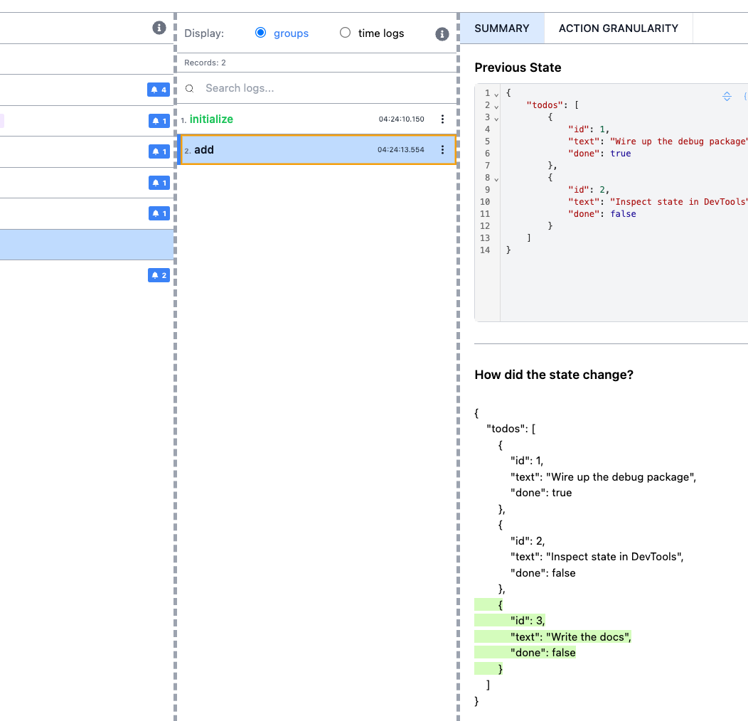Screen dimensions: 748x721
Task: Click the Display: label
Action: click(x=204, y=33)
